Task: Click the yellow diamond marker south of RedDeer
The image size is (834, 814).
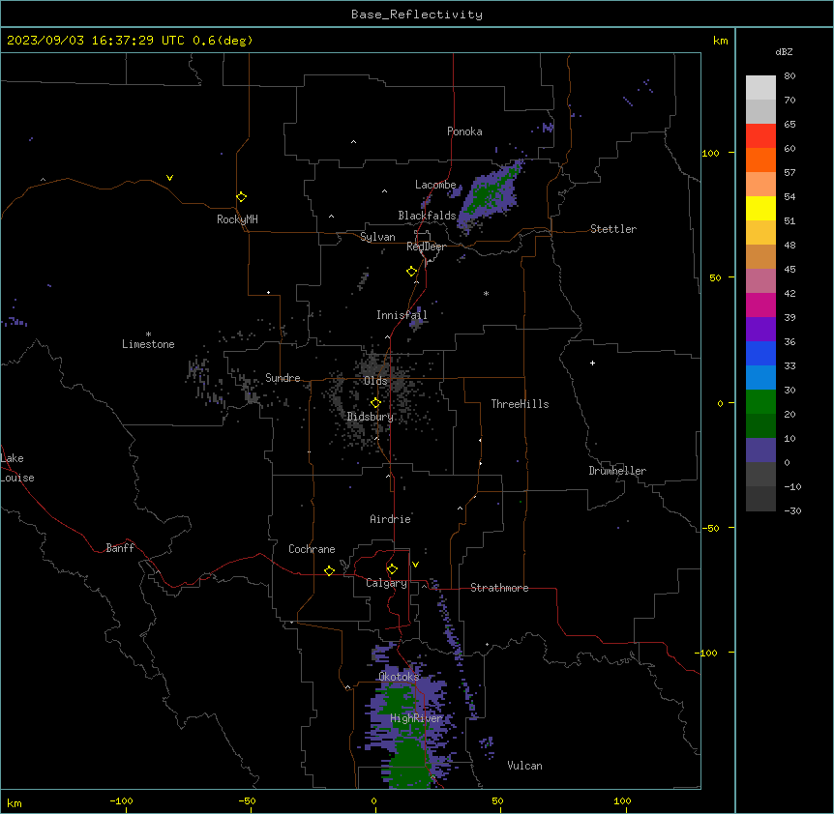Action: click(412, 272)
